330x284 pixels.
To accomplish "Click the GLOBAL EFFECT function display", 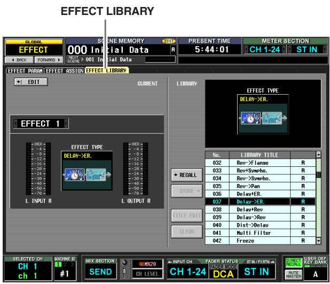I will [x=34, y=48].
